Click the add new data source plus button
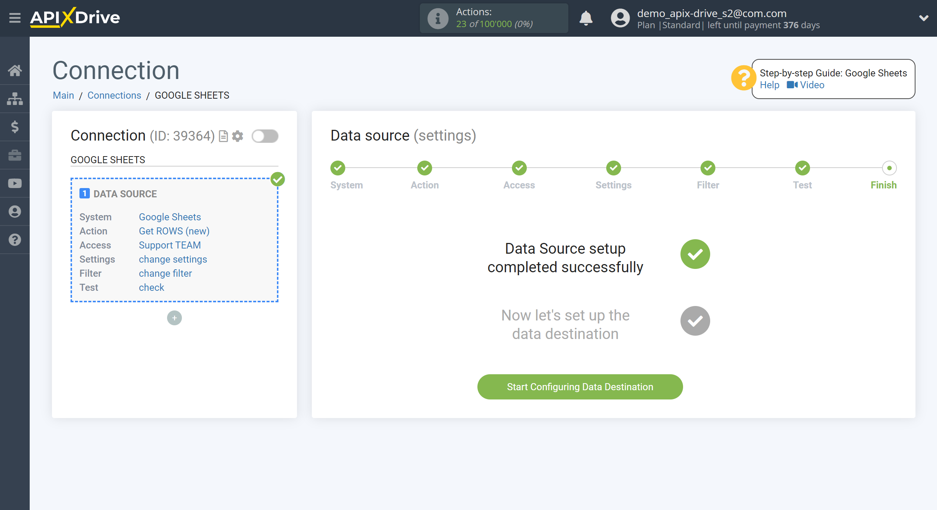The image size is (937, 510). (175, 317)
